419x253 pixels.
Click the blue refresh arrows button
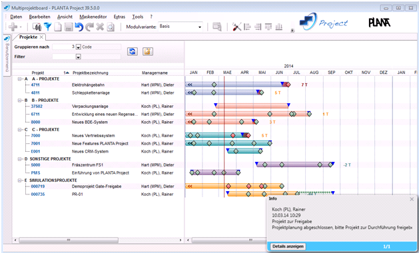pos(133,51)
